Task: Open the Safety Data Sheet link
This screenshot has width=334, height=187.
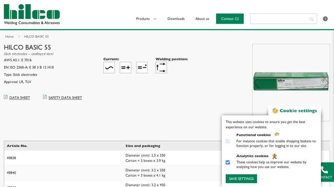Action: (65, 98)
